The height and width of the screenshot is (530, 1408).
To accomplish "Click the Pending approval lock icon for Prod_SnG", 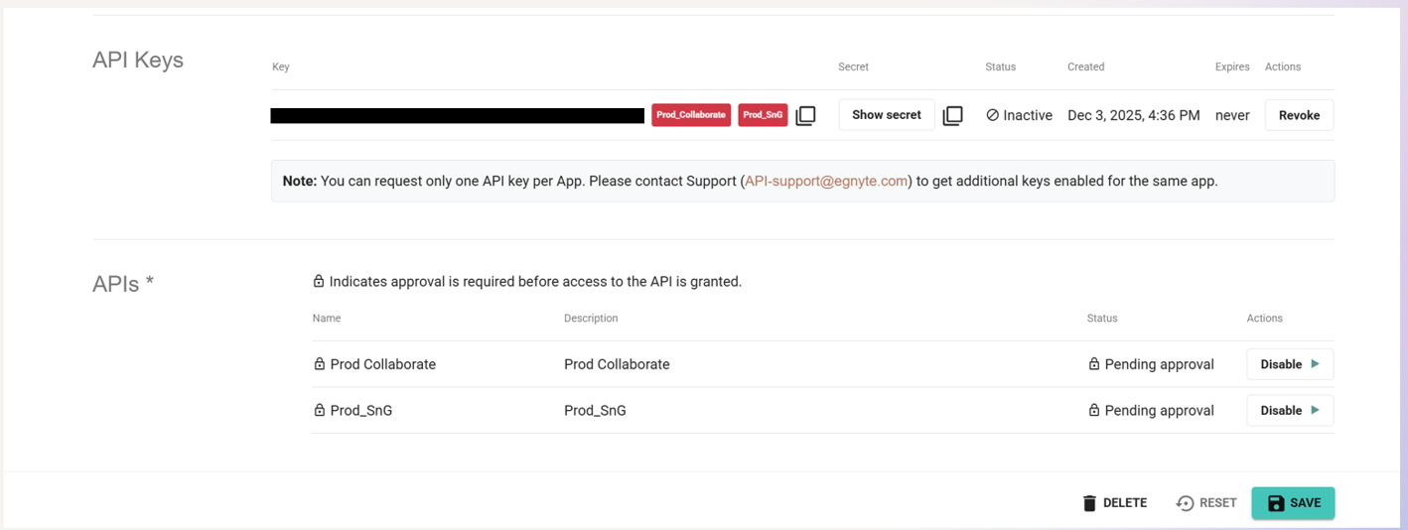I will pos(1094,410).
